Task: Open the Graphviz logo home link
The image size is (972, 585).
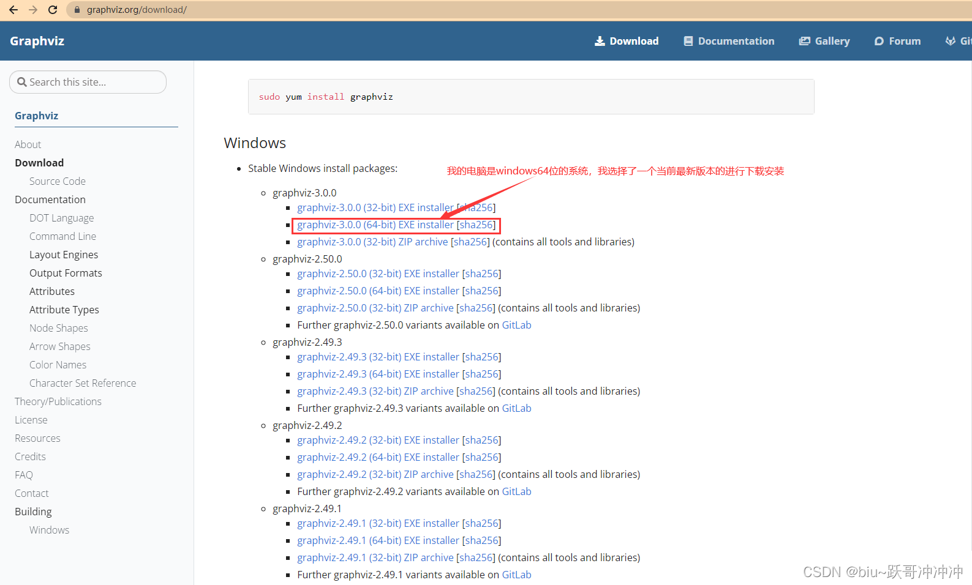Action: coord(37,41)
